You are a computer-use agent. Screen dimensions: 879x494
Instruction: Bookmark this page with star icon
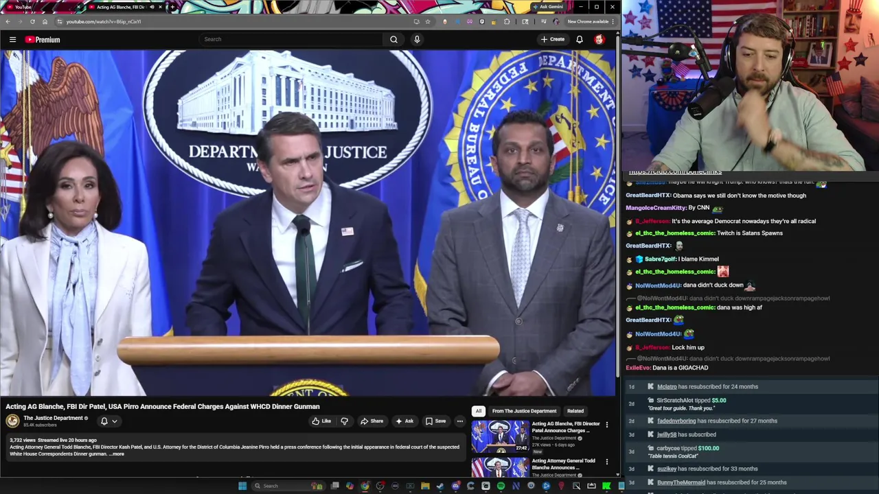[427, 21]
